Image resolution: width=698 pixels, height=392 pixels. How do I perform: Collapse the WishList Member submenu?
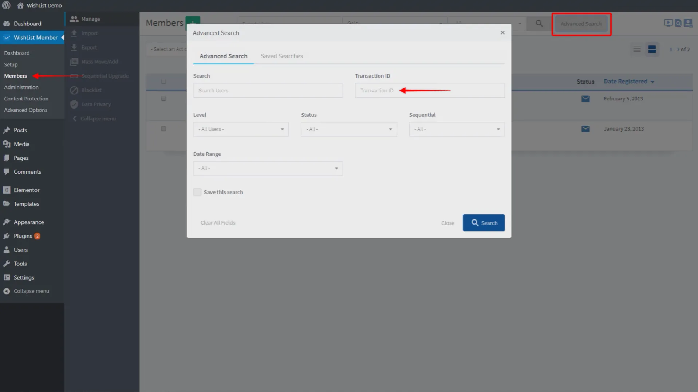pos(94,119)
